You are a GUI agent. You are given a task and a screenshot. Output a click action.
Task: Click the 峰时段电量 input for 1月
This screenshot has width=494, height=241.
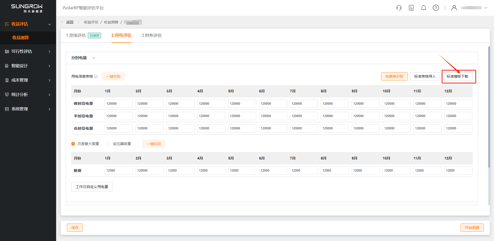click(118, 104)
